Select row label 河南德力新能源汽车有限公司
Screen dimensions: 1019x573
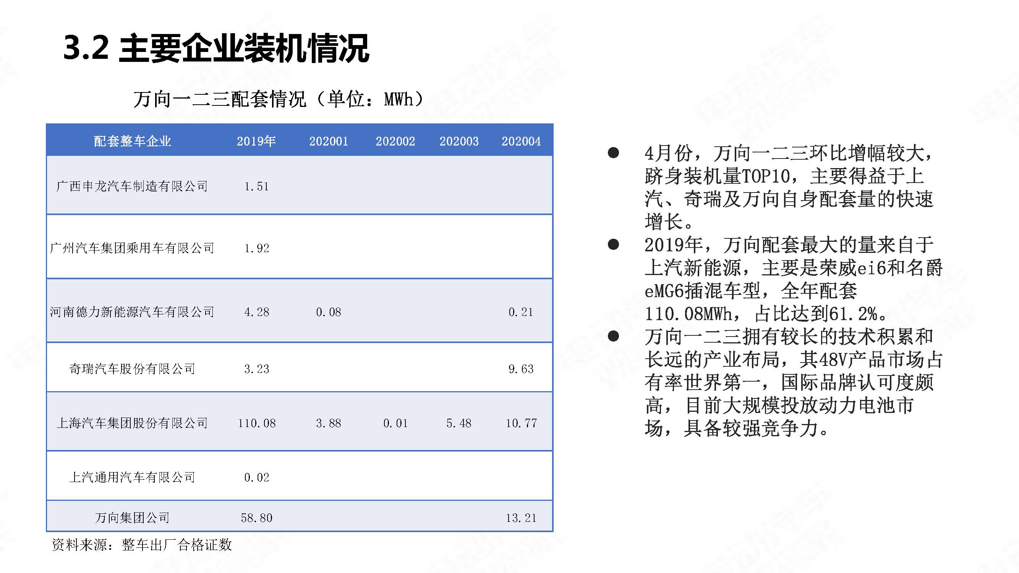coord(132,312)
